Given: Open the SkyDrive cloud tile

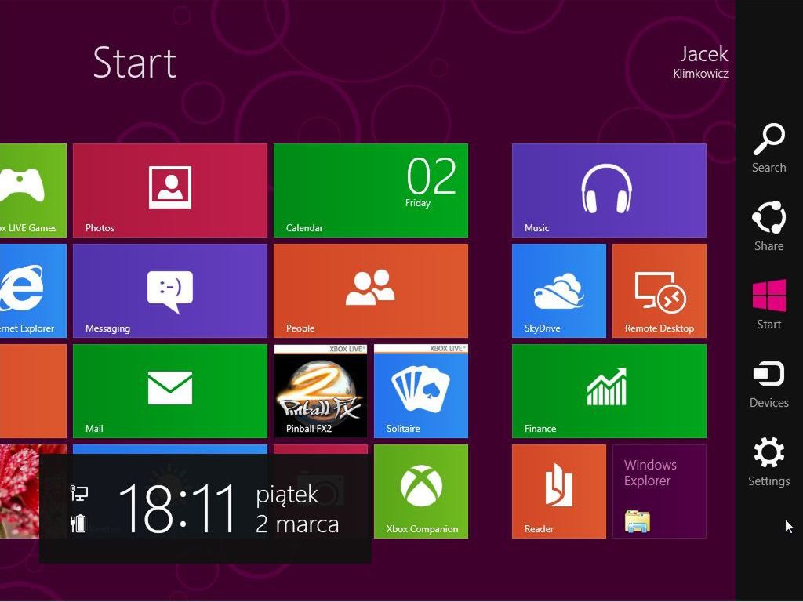Looking at the screenshot, I should (x=558, y=291).
